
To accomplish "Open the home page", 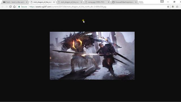I will tap(14, 7).
